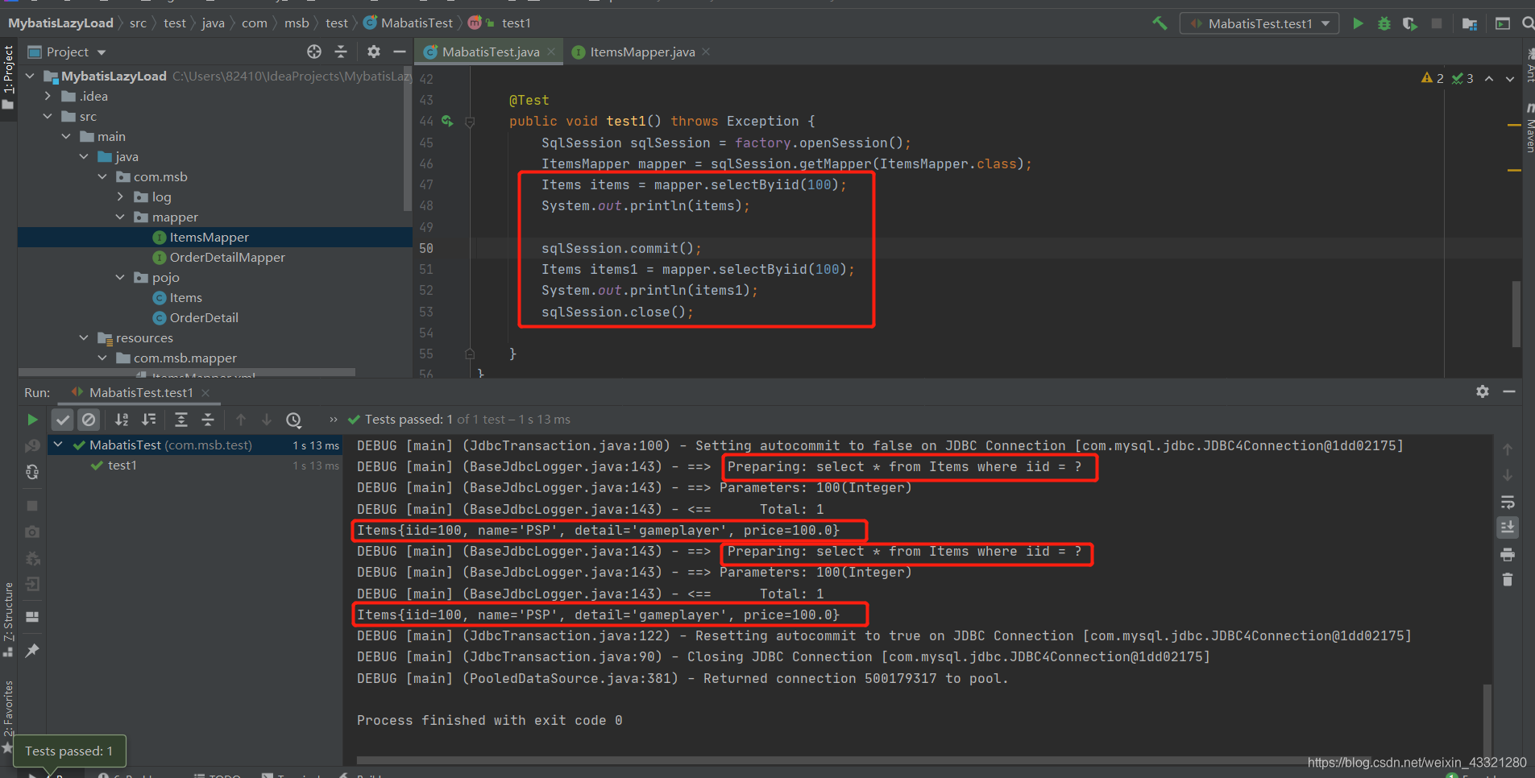
Task: Open the MabatisTest.test1 run configuration dropdown
Action: pos(1259,23)
